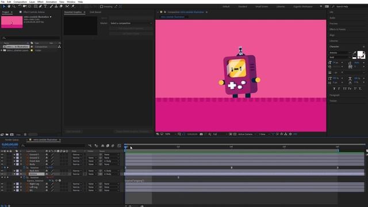368x207 pixels.
Task: Enable Motion Blur timeline icon
Action: pyautogui.click(x=113, y=145)
